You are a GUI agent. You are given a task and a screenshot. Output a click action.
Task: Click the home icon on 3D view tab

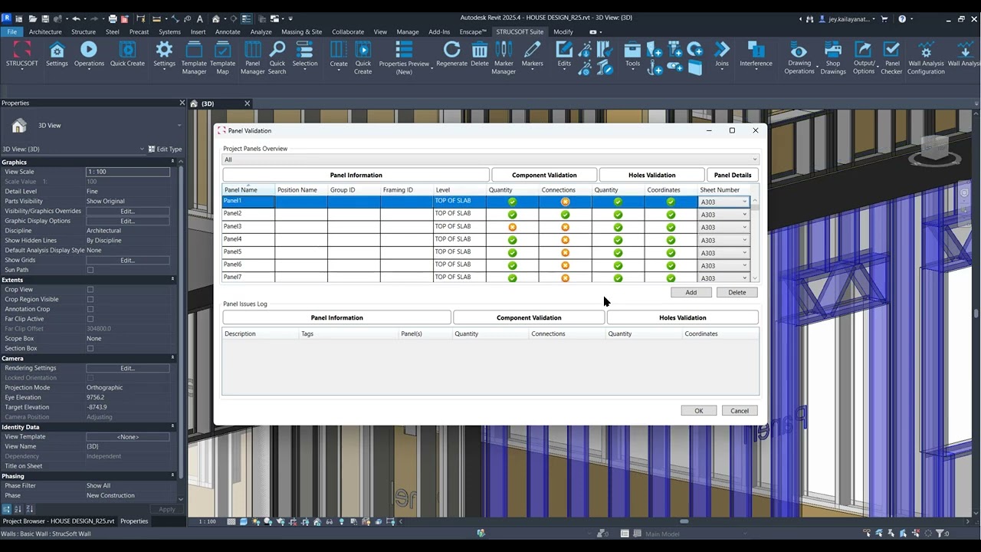click(194, 103)
